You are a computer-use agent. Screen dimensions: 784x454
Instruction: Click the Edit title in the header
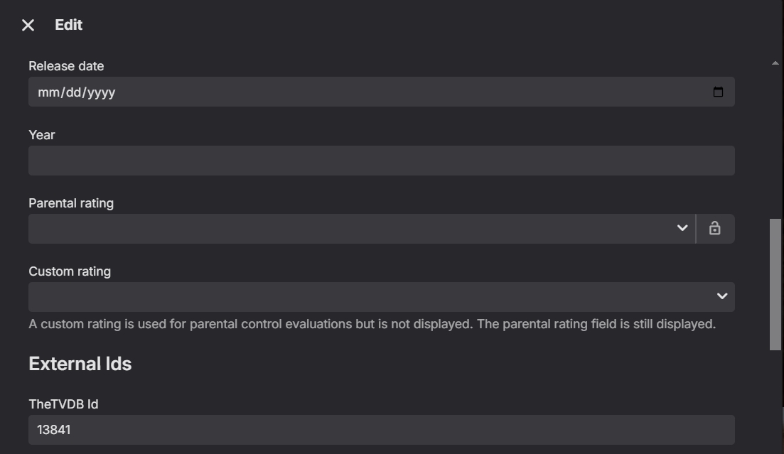[69, 25]
